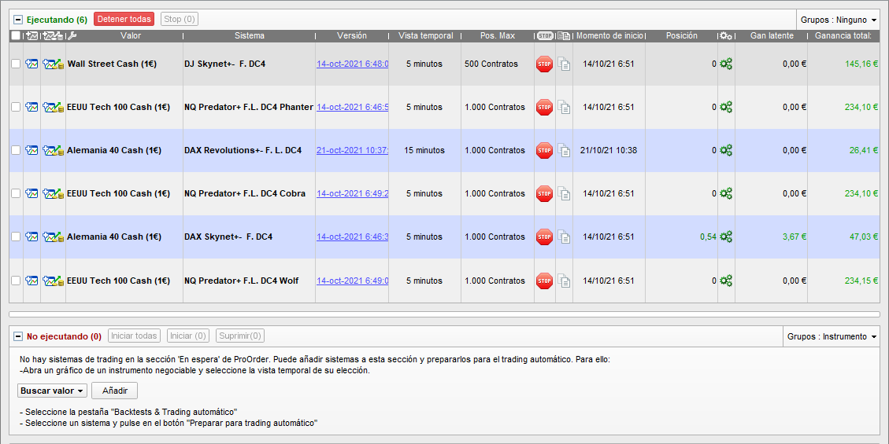Sort by the Valor column header

coord(131,35)
